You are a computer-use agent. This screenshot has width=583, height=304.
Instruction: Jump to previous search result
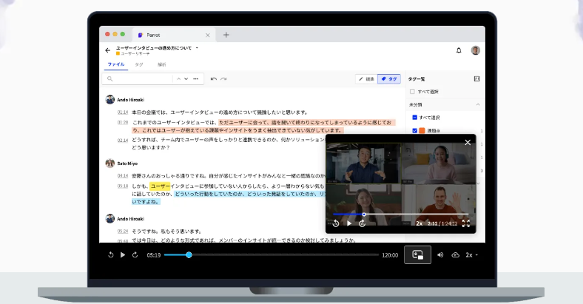(x=179, y=79)
